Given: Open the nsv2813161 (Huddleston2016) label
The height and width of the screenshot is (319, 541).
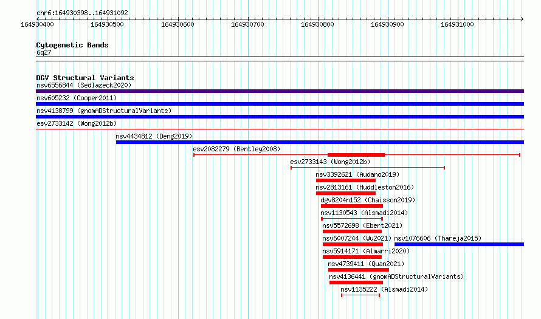Looking at the screenshot, I should tap(365, 187).
